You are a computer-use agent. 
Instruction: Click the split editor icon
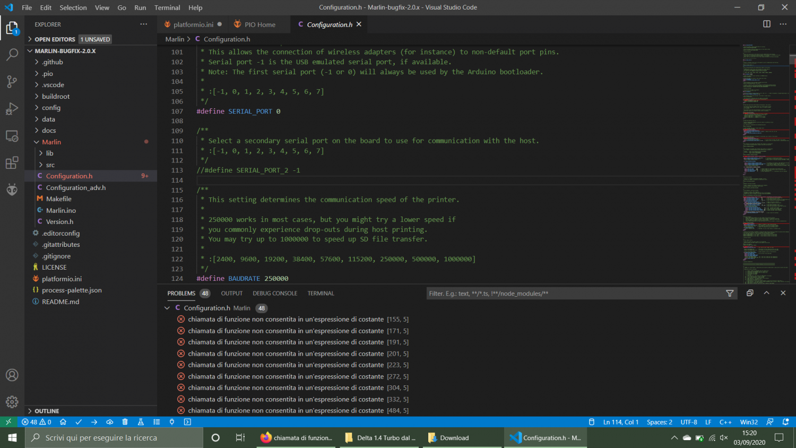pyautogui.click(x=767, y=24)
